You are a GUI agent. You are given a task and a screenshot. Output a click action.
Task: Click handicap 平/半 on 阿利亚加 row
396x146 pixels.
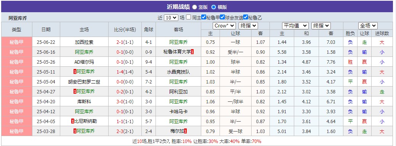point(236,92)
